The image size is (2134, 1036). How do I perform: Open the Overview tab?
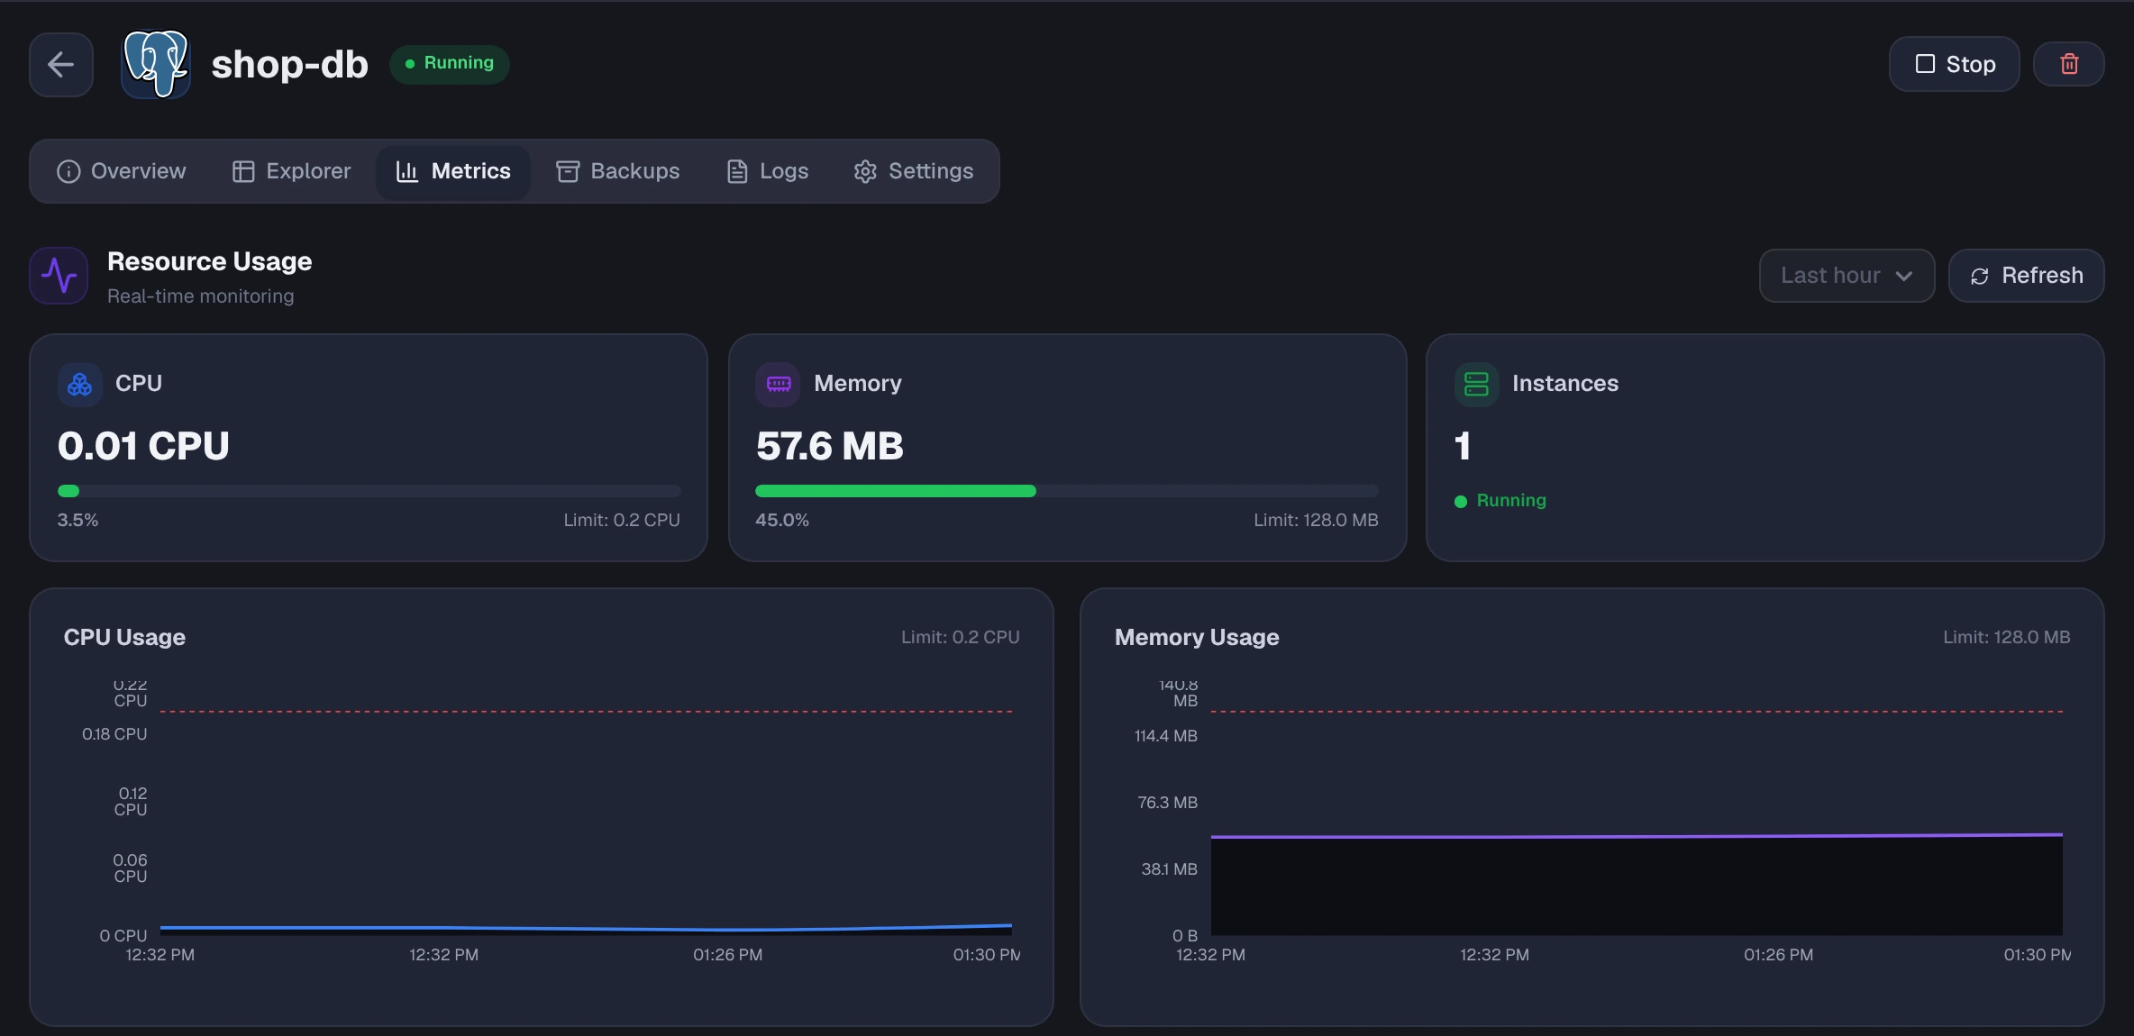click(x=121, y=171)
